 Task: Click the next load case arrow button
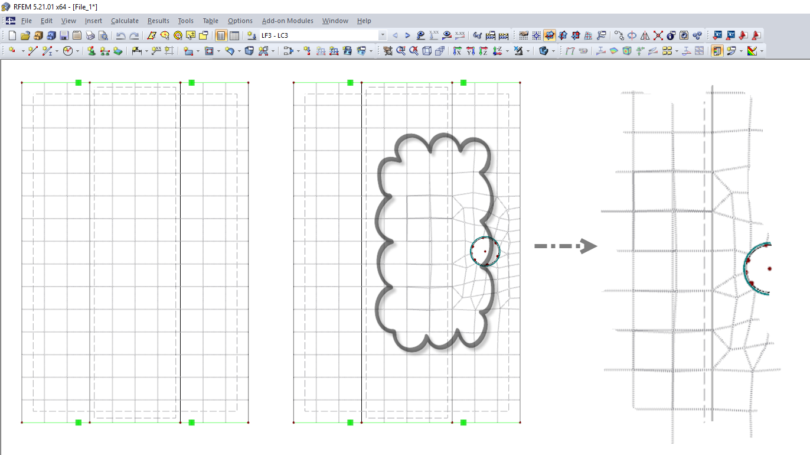[407, 35]
